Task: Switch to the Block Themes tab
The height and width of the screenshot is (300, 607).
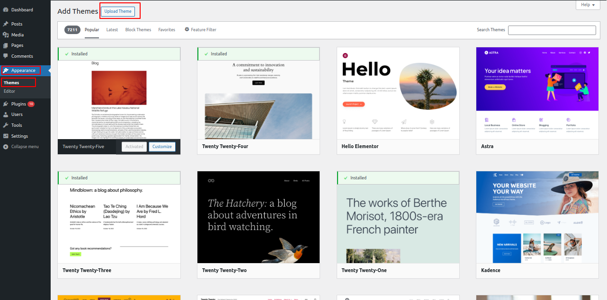Action: [x=138, y=30]
